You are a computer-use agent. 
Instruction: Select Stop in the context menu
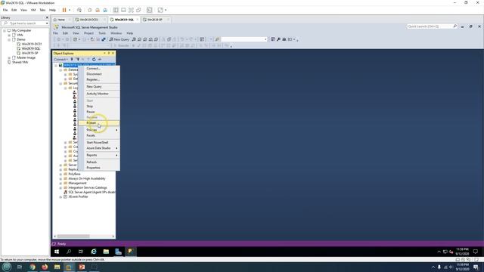99,106
